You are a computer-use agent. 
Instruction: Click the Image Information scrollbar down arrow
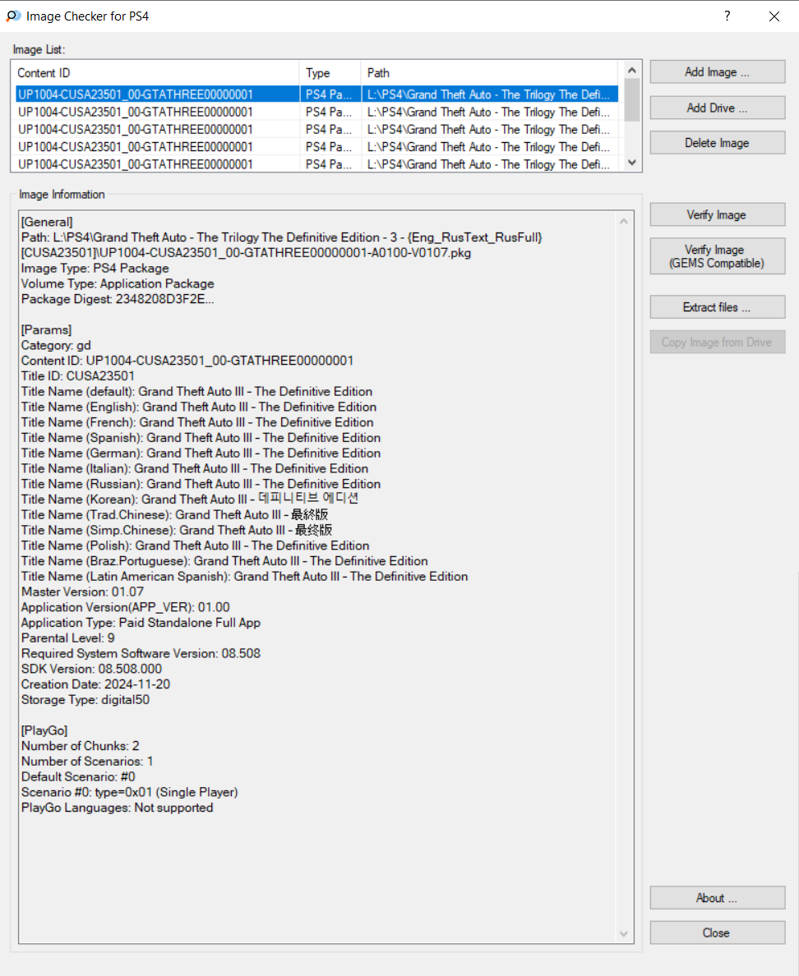pos(624,933)
